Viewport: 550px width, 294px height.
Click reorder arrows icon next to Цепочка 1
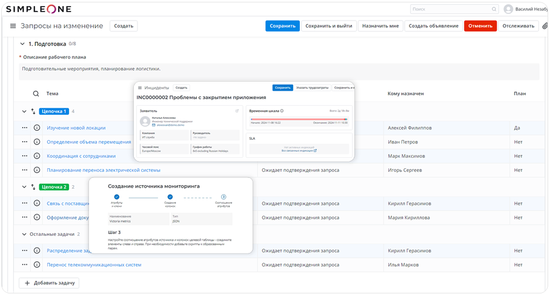click(x=33, y=111)
